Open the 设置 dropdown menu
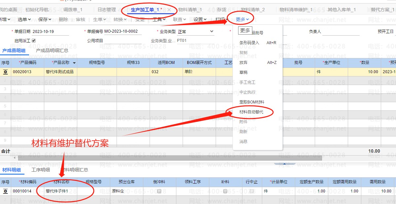This screenshot has width=396, height=204. click(x=200, y=19)
